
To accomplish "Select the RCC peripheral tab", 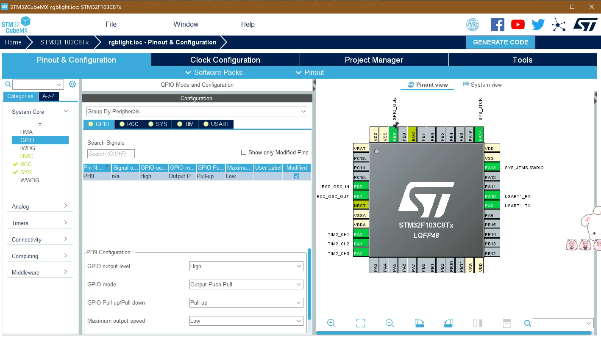I will [129, 124].
